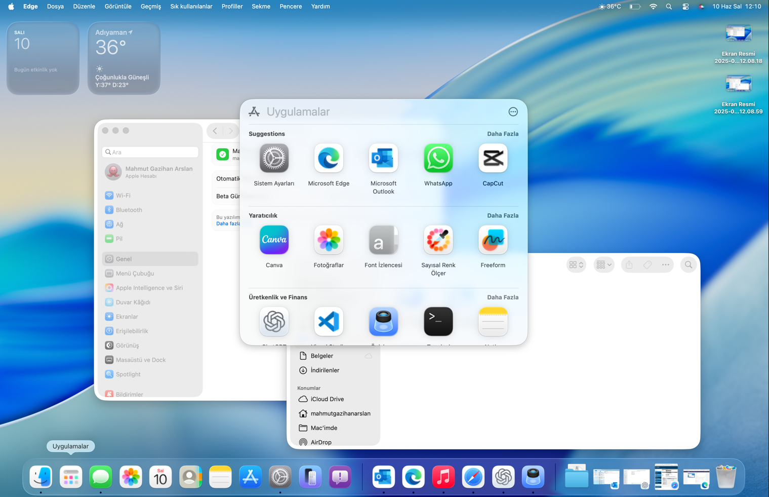Show Daha Fazla for Yaratıcılık
Image resolution: width=769 pixels, height=497 pixels.
tap(503, 215)
